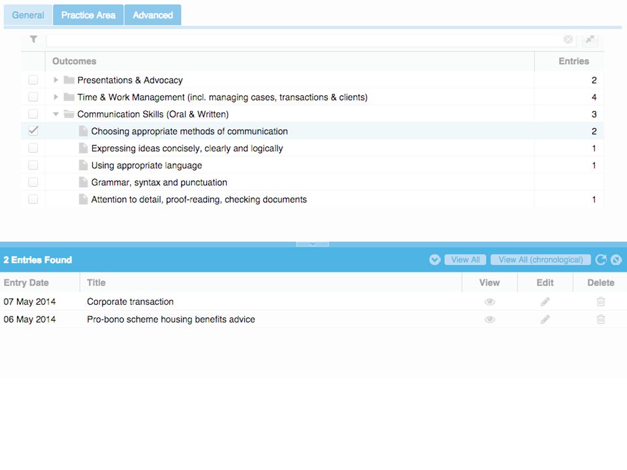Expand the Time & Work Management folder

[56, 97]
